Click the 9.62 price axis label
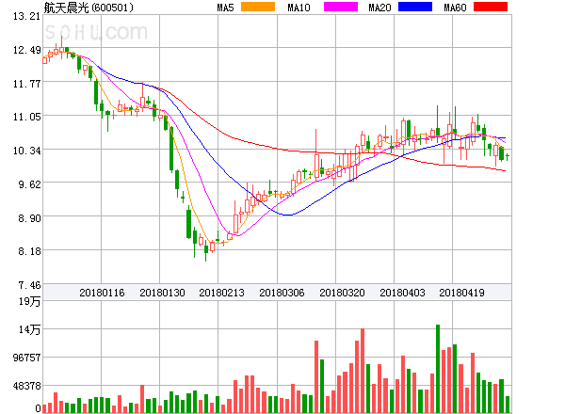 [x=29, y=184]
